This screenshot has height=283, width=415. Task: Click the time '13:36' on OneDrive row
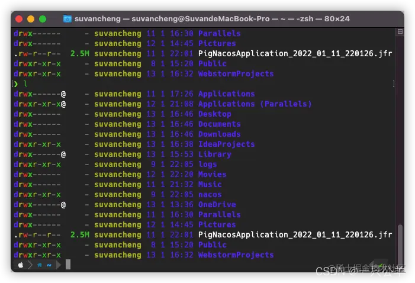tap(182, 205)
